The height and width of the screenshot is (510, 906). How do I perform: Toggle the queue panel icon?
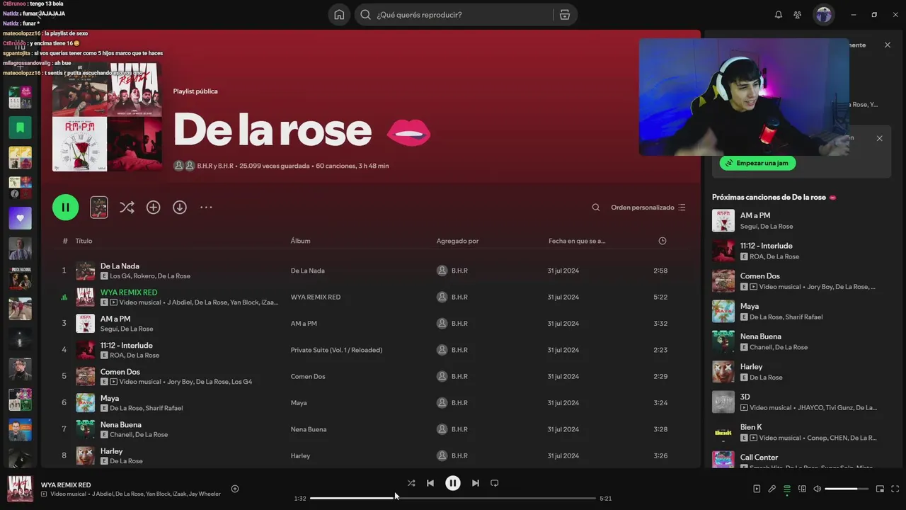(x=787, y=489)
